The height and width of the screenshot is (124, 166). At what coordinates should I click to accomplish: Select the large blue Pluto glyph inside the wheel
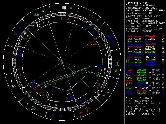pos(32,84)
